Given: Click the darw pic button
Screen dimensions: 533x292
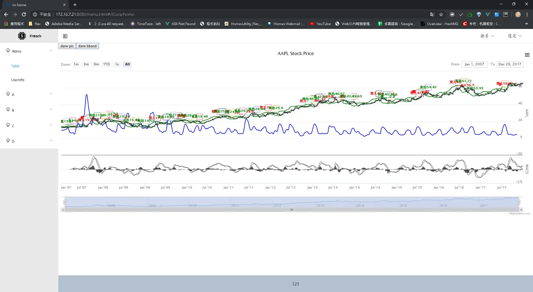Looking at the screenshot, I should point(67,46).
